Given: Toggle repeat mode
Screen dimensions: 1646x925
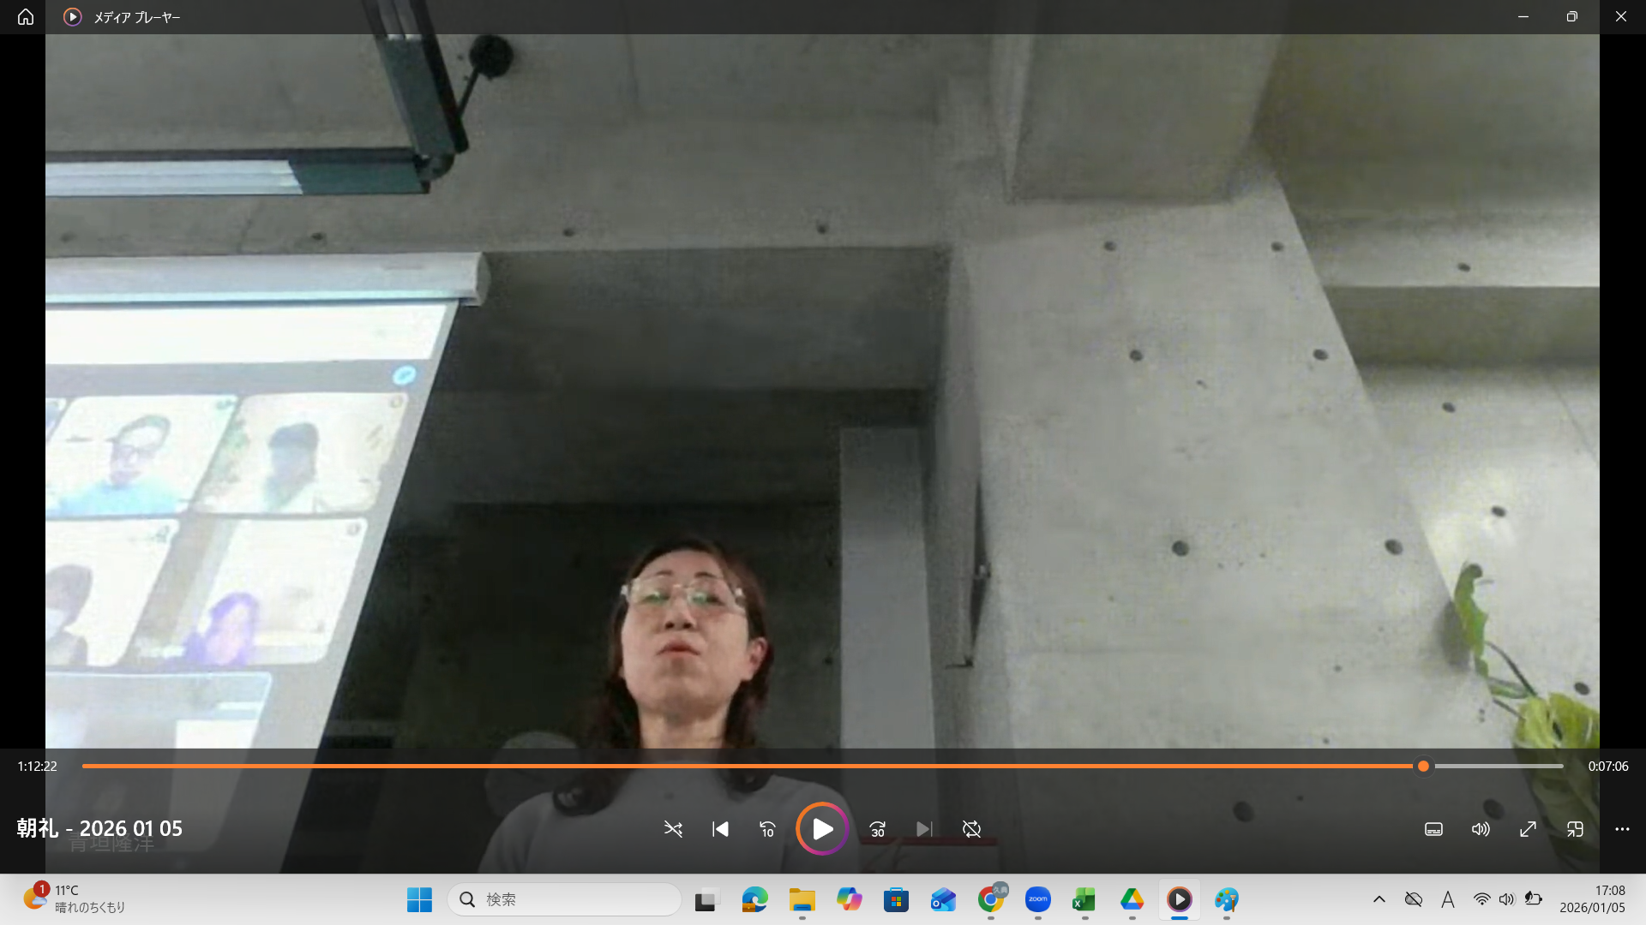Looking at the screenshot, I should click(x=971, y=829).
